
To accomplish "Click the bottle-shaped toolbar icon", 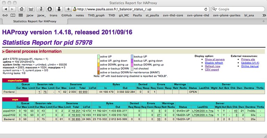I will 59,9.
